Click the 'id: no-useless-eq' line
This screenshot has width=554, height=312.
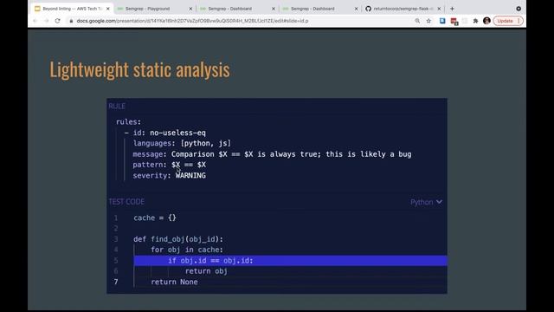(165, 133)
